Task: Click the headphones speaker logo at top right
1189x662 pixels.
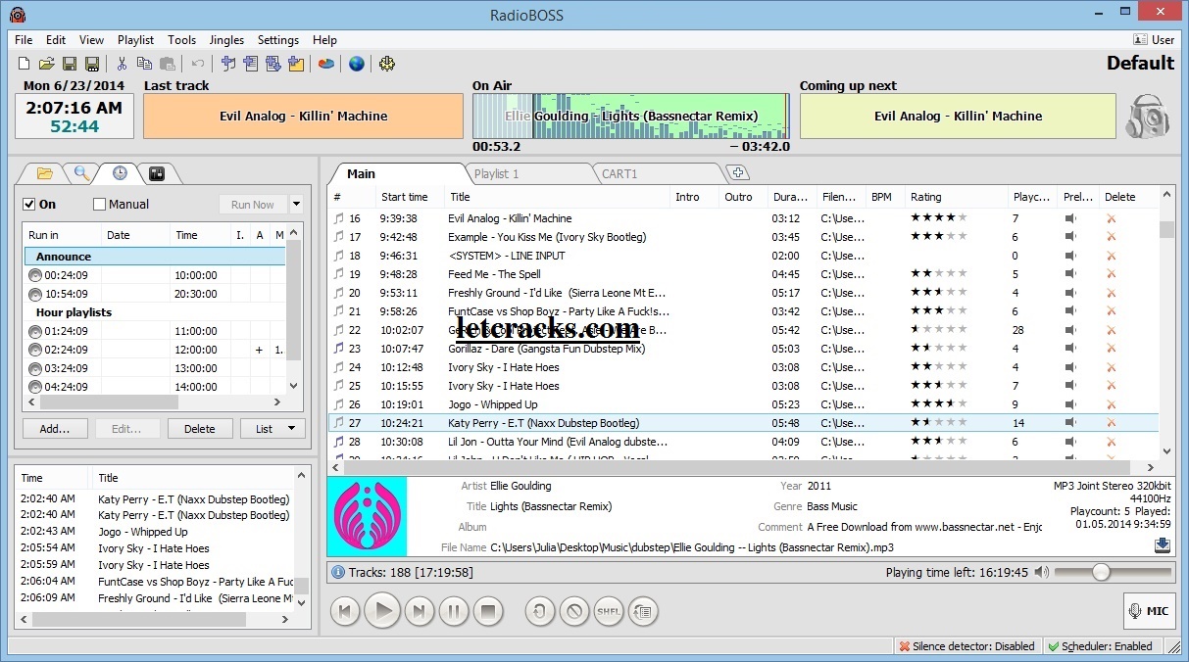Action: (1148, 116)
